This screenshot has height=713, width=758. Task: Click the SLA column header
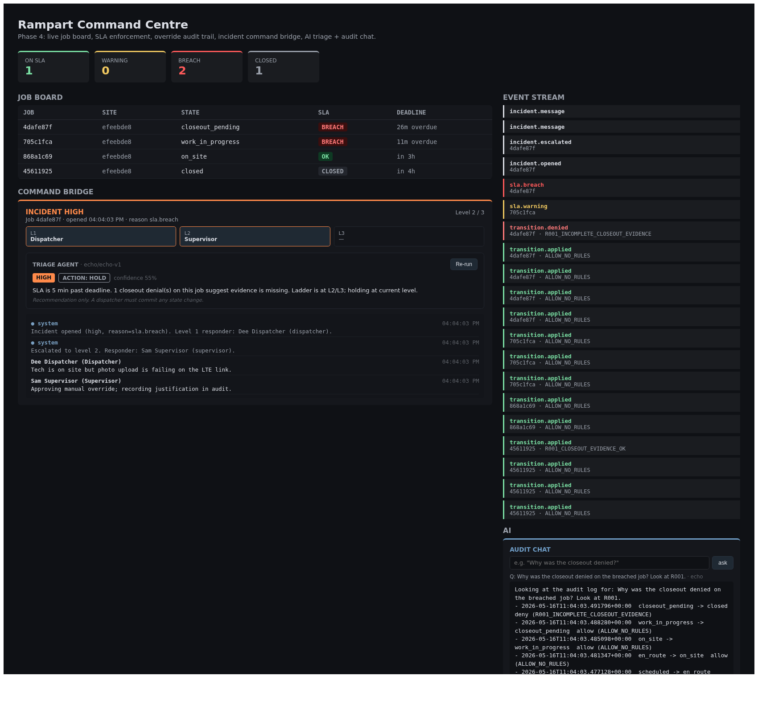click(x=324, y=112)
